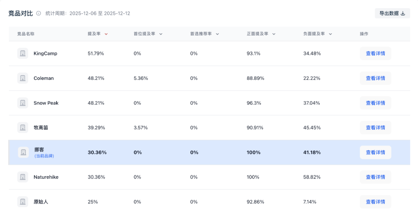Click the 51.79% mention rate cell
418x216 pixels.
click(96, 53)
